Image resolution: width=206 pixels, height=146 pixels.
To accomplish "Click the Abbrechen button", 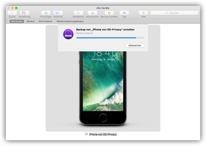I will click(135, 45).
